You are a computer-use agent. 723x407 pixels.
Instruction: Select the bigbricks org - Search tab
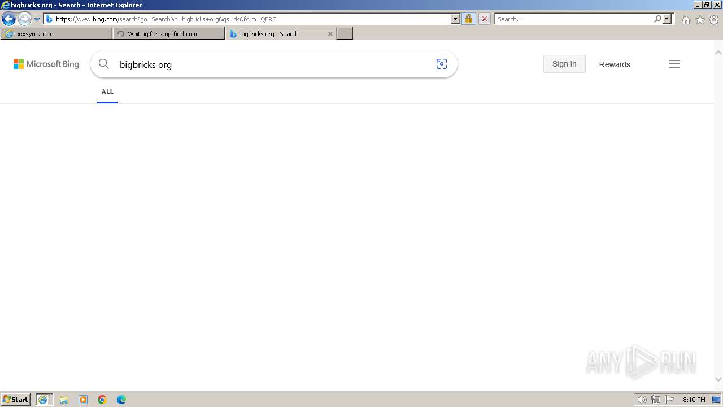(x=281, y=34)
